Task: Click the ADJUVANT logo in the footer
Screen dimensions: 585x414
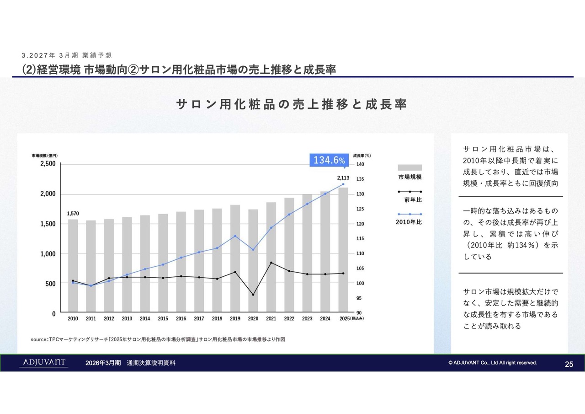Action: (x=43, y=363)
